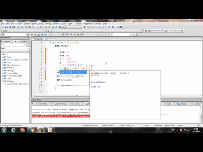Build the project with the gear icon

(46, 27)
